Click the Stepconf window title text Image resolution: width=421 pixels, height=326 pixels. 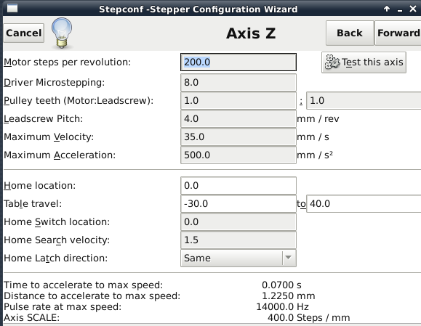[x=199, y=9]
